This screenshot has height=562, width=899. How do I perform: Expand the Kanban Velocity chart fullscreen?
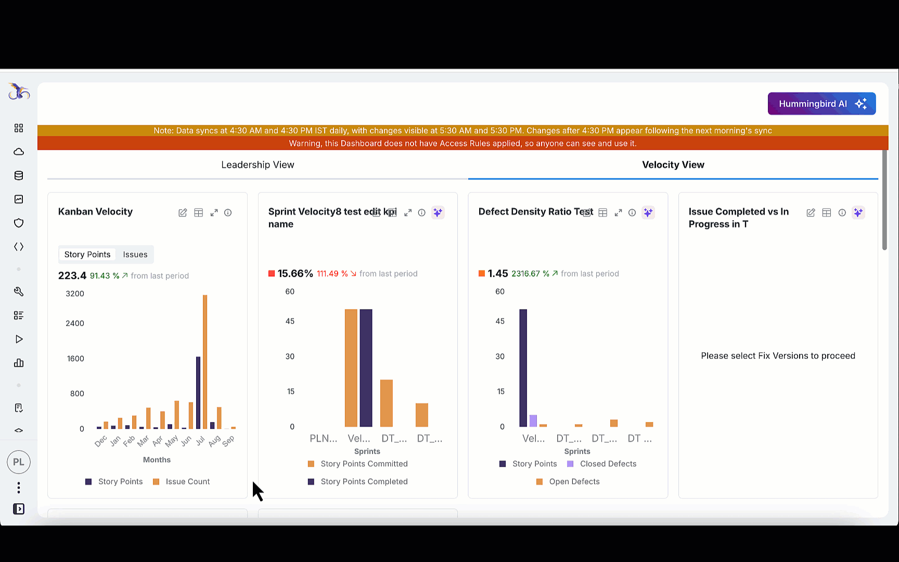point(214,213)
